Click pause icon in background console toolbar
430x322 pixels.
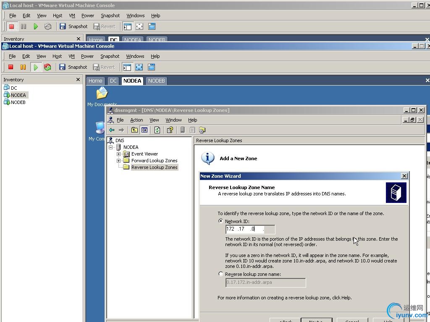point(24,26)
